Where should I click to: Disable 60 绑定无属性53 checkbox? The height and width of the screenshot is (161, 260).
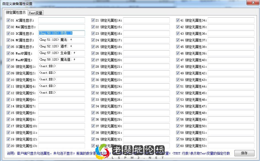click(x=178, y=146)
